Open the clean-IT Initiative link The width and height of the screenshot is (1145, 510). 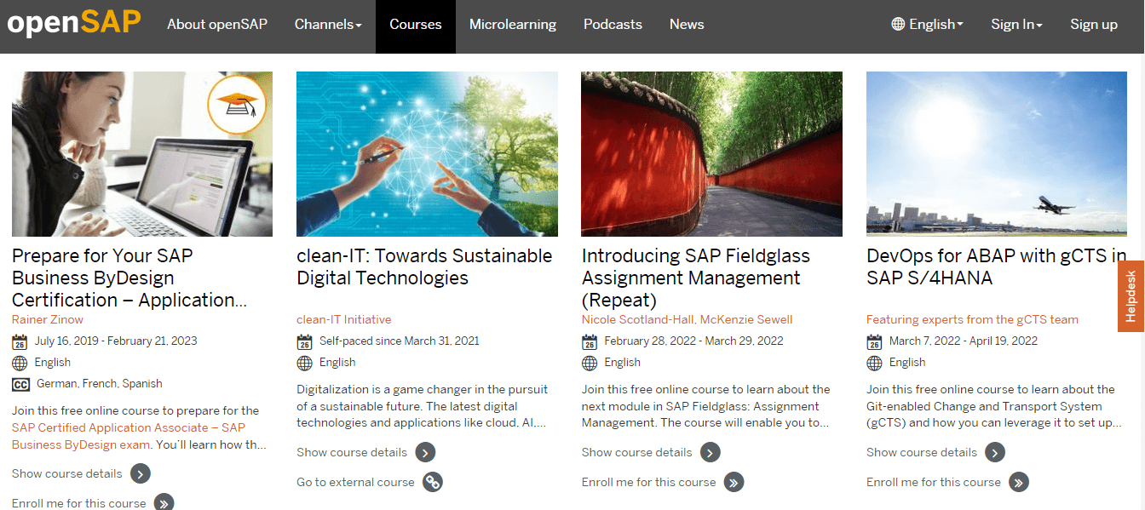click(x=344, y=319)
